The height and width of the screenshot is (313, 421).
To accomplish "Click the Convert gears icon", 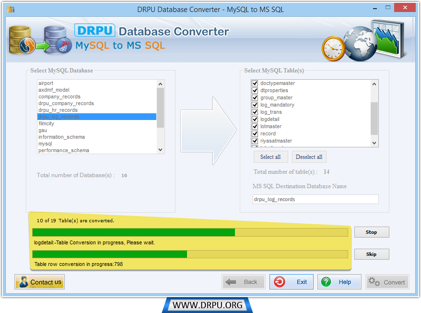I will 374,282.
